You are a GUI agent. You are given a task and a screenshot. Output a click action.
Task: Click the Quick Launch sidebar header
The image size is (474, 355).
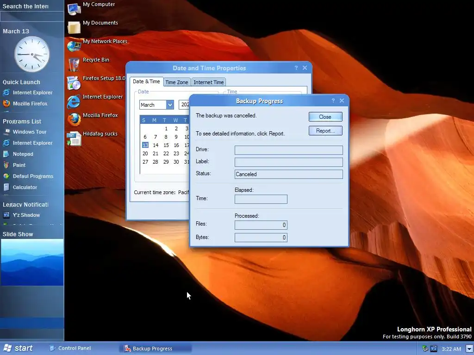21,82
